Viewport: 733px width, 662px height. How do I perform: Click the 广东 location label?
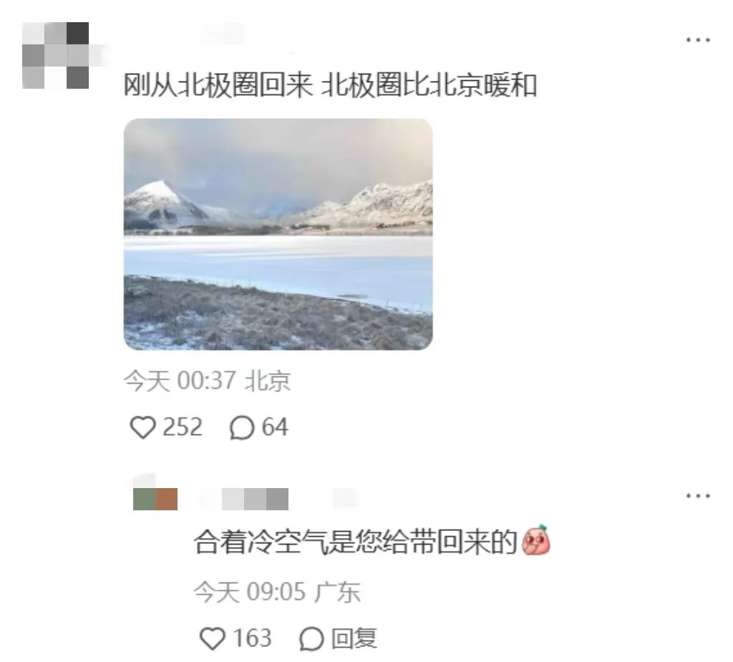[337, 592]
